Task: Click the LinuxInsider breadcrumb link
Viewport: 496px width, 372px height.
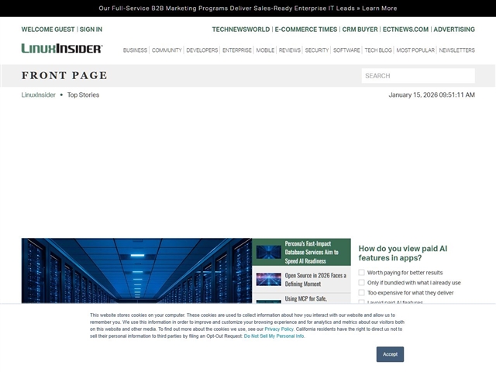Action: 38,95
